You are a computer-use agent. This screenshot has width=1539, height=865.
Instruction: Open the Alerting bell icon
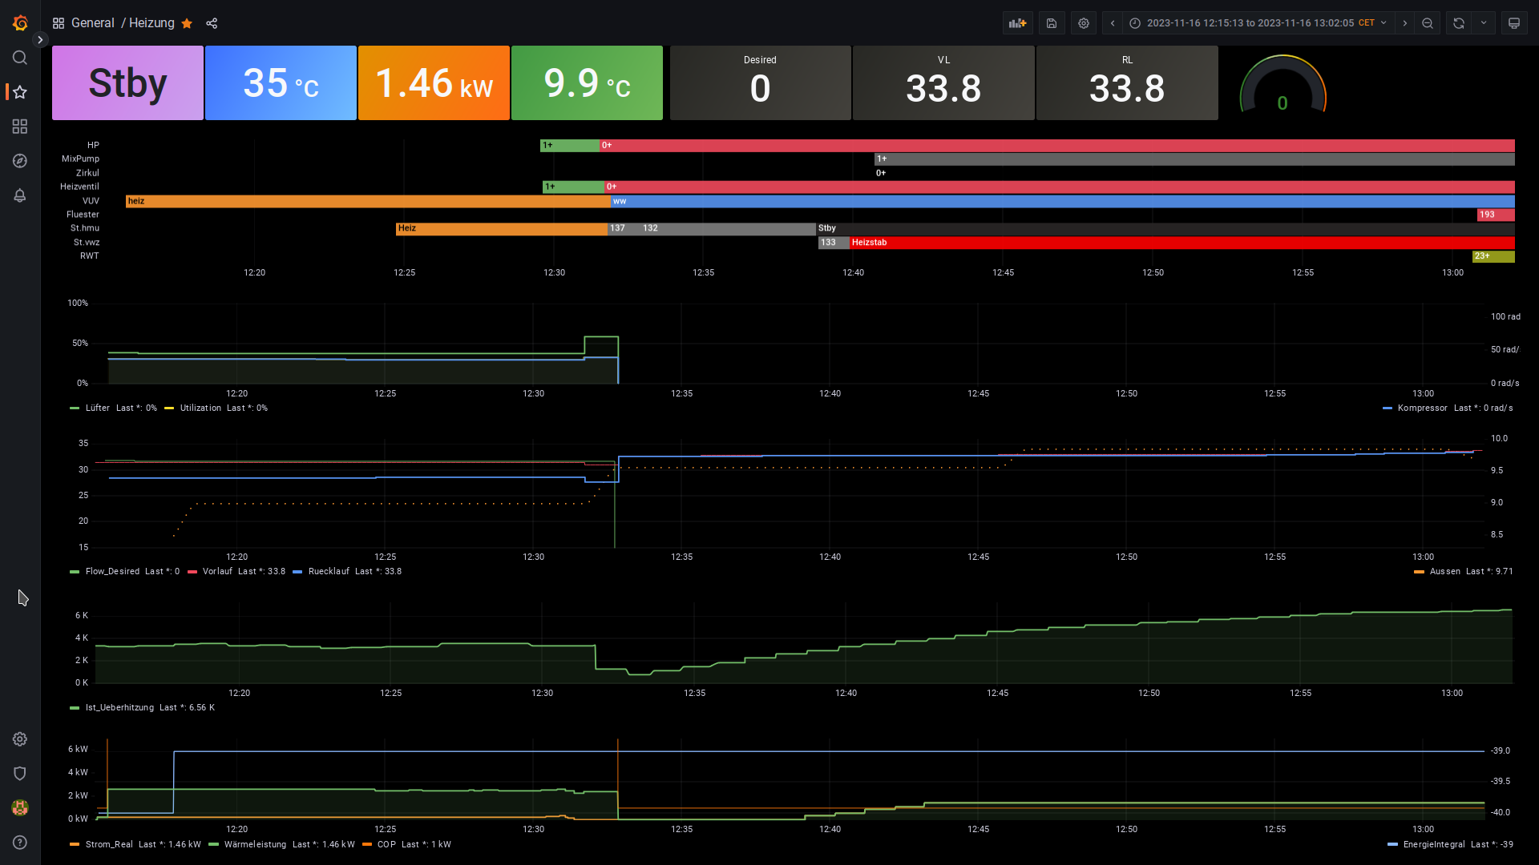[20, 195]
